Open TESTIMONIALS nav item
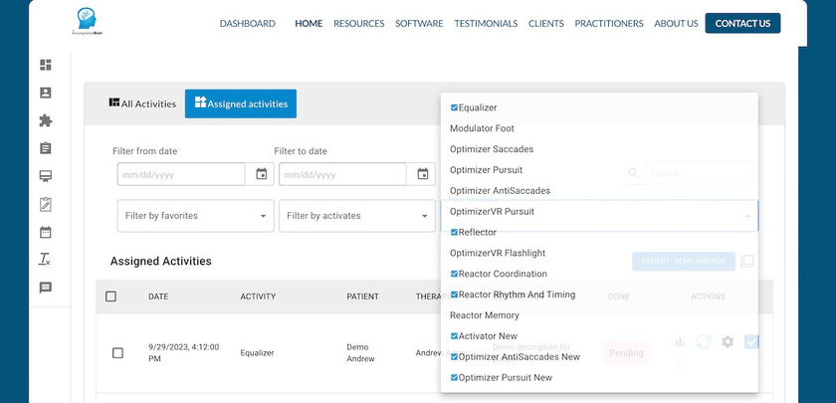 tap(486, 24)
